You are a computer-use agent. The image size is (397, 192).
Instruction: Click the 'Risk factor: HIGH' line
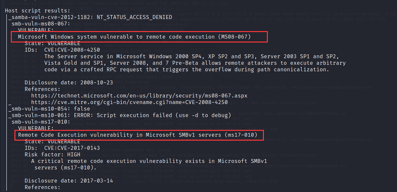tap(52, 154)
